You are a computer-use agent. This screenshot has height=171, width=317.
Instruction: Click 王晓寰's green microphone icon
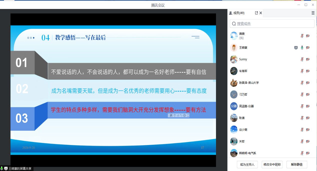[x=302, y=47]
